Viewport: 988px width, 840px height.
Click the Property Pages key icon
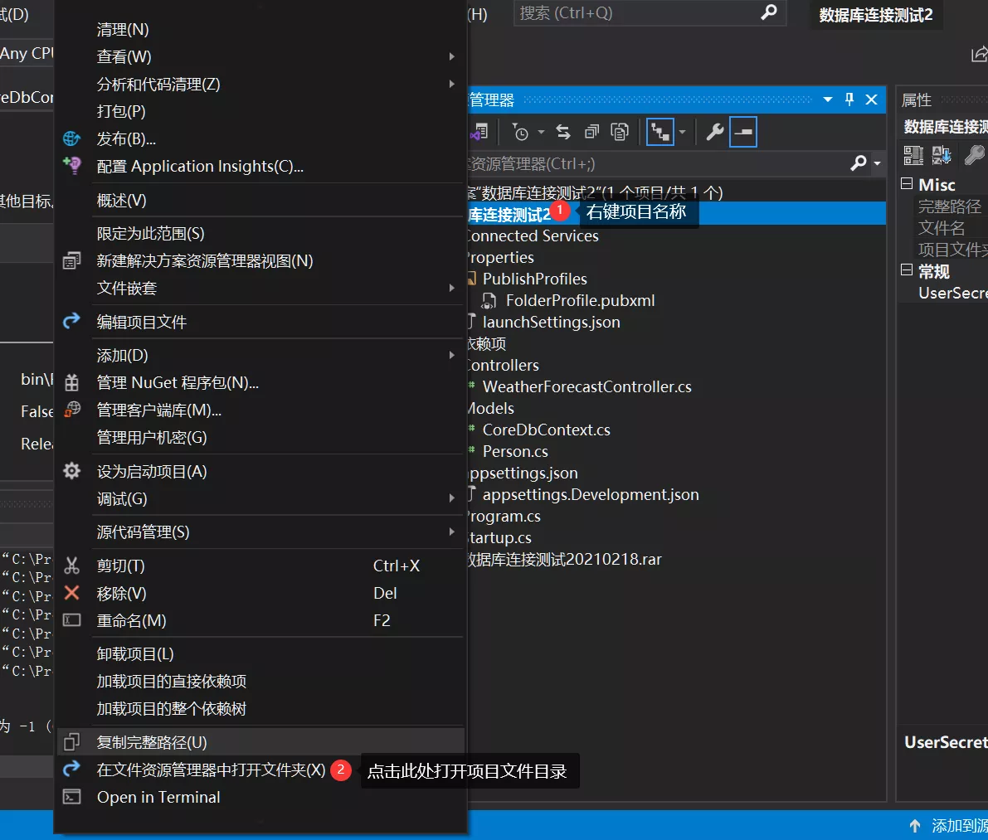pyautogui.click(x=974, y=155)
